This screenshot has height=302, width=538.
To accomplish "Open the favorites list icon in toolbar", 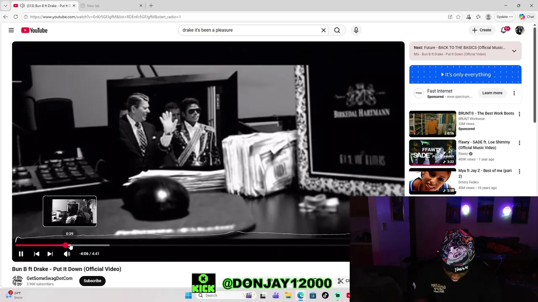I will (478, 17).
